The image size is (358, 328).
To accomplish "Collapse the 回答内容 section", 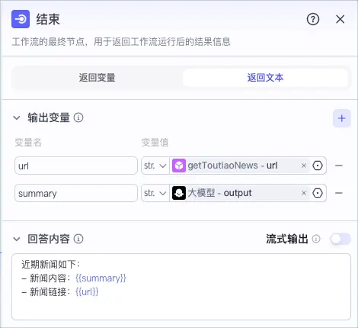I will click(17, 239).
